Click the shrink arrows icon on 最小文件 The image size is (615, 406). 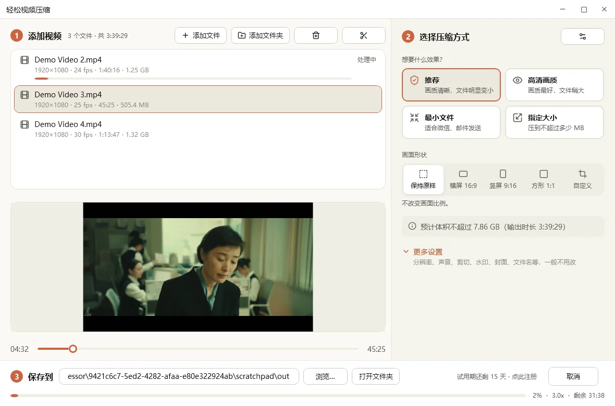414,118
